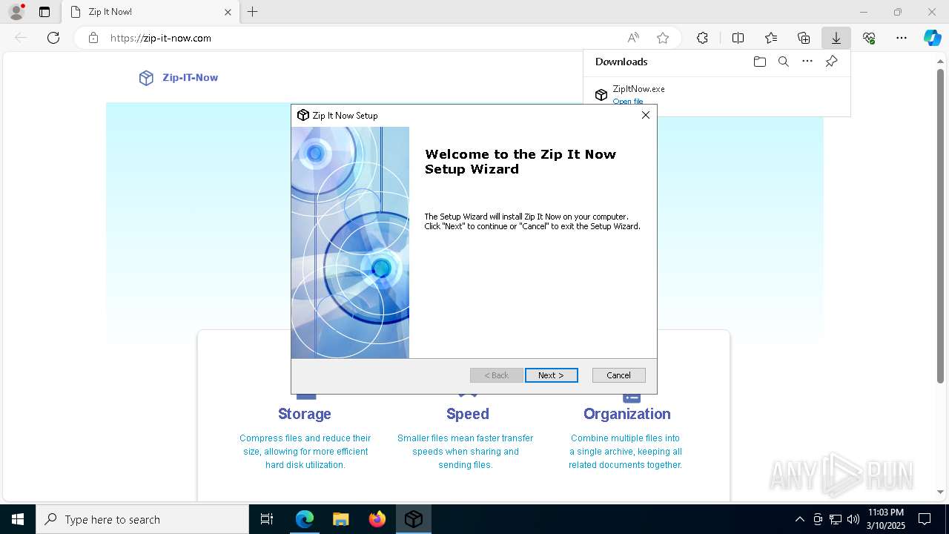
Task: View site information lock icon
Action: [x=93, y=38]
